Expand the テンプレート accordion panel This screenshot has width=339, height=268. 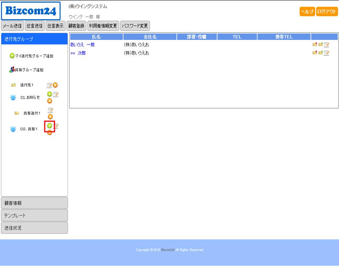[x=34, y=216]
